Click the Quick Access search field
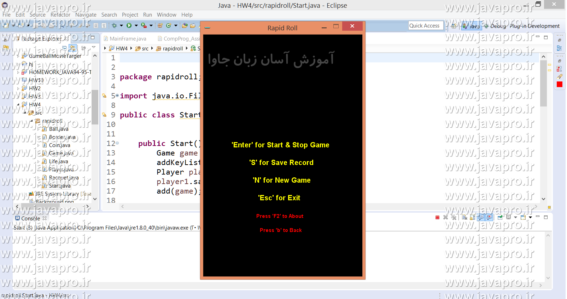Image resolution: width=567 pixels, height=299 pixels. pos(425,26)
